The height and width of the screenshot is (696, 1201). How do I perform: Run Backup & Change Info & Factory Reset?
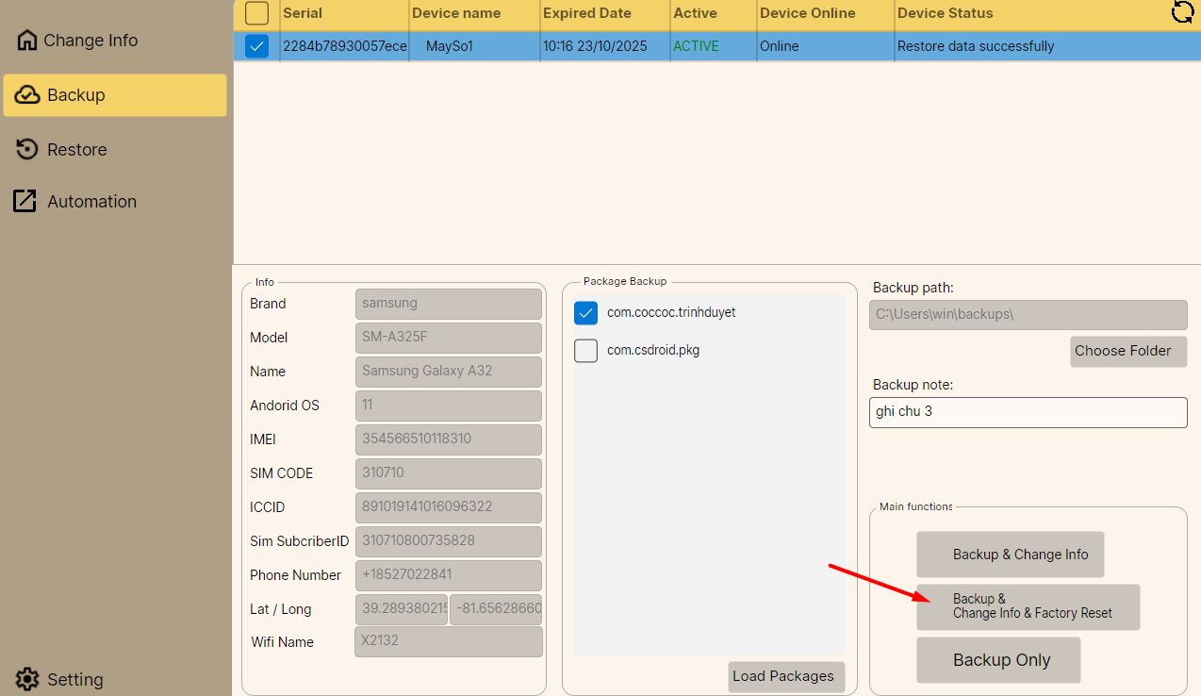coord(1028,606)
